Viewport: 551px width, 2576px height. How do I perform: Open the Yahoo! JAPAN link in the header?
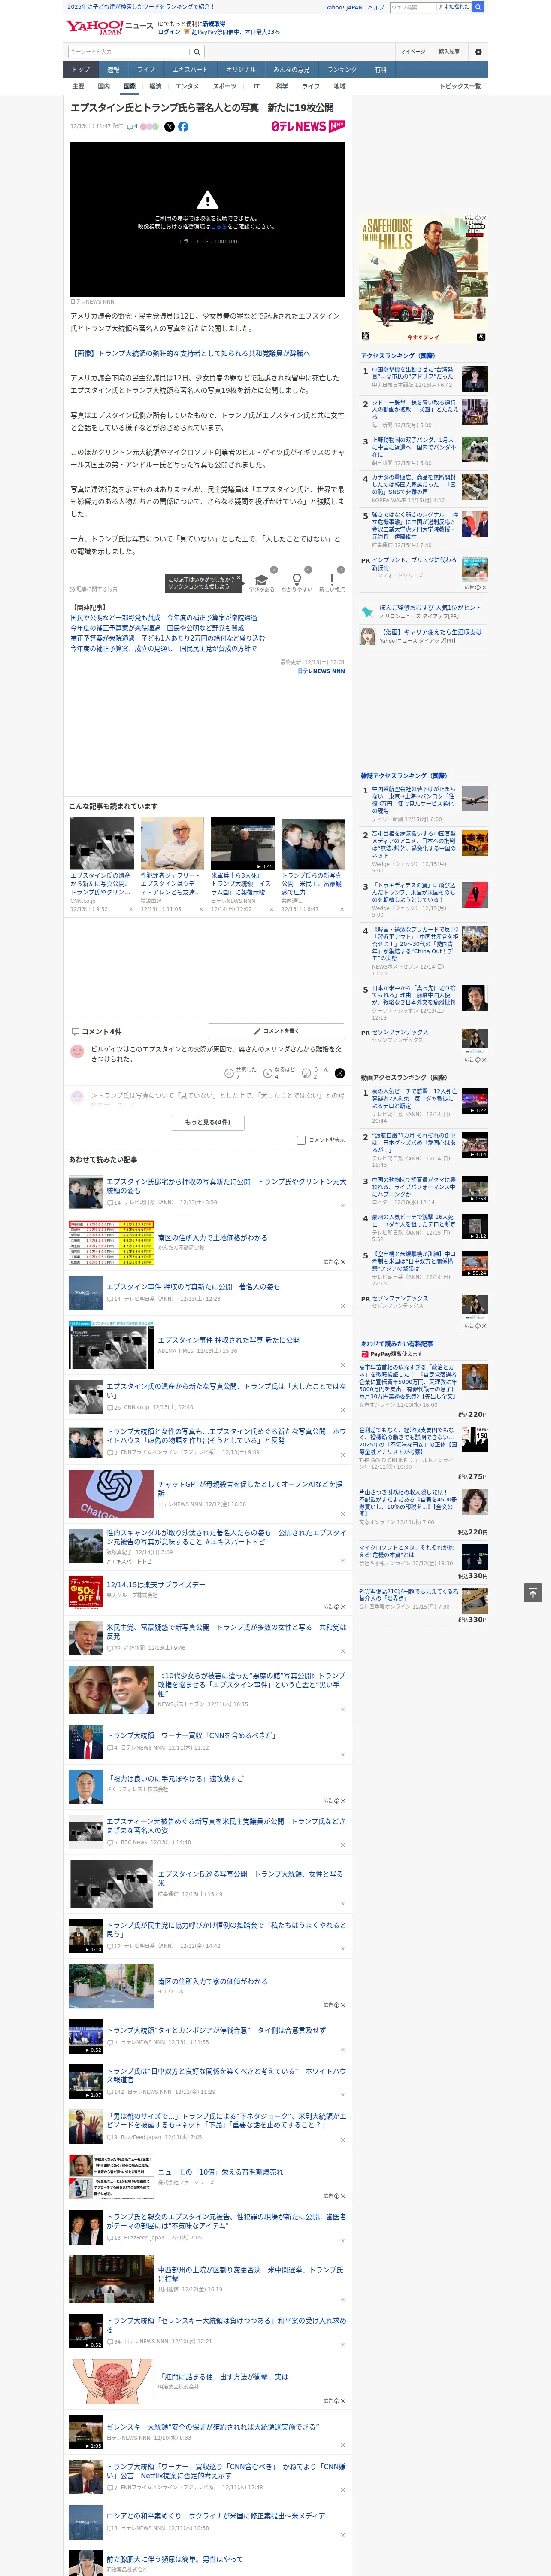(344, 7)
